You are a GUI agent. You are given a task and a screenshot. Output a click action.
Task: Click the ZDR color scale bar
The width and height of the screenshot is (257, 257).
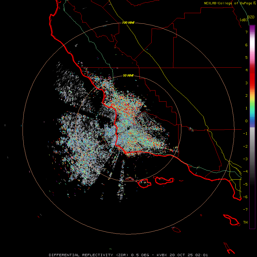tap(252, 127)
